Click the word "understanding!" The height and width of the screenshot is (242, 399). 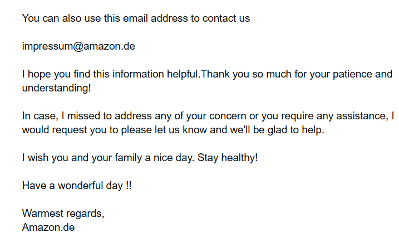click(x=56, y=88)
